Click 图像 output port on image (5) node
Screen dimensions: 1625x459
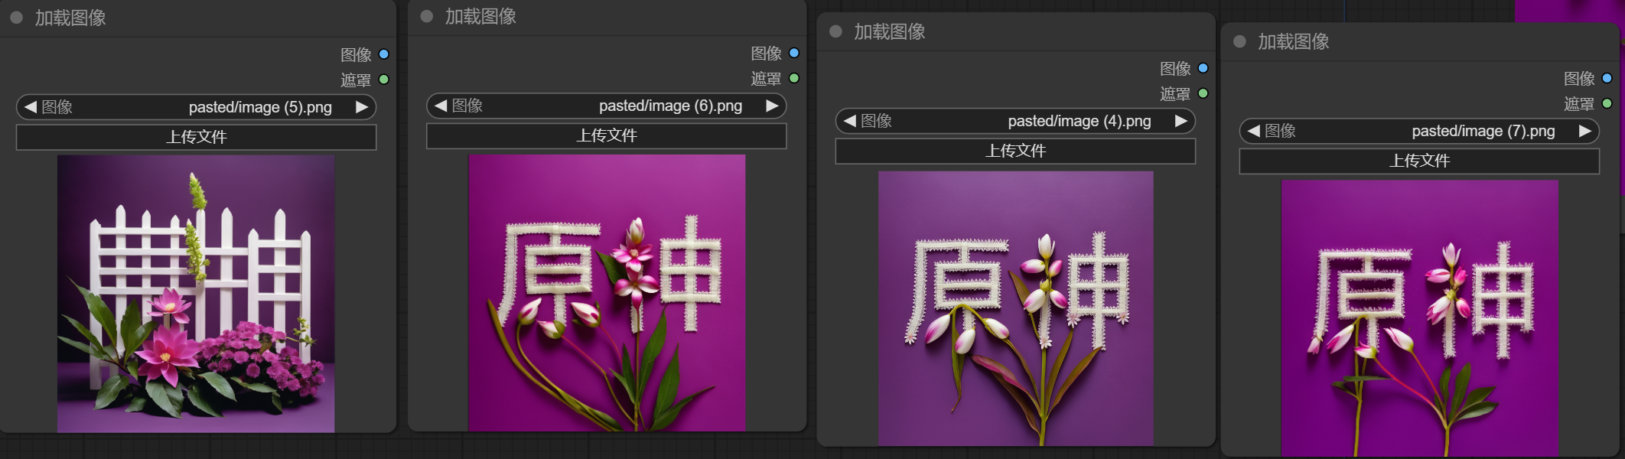click(384, 54)
